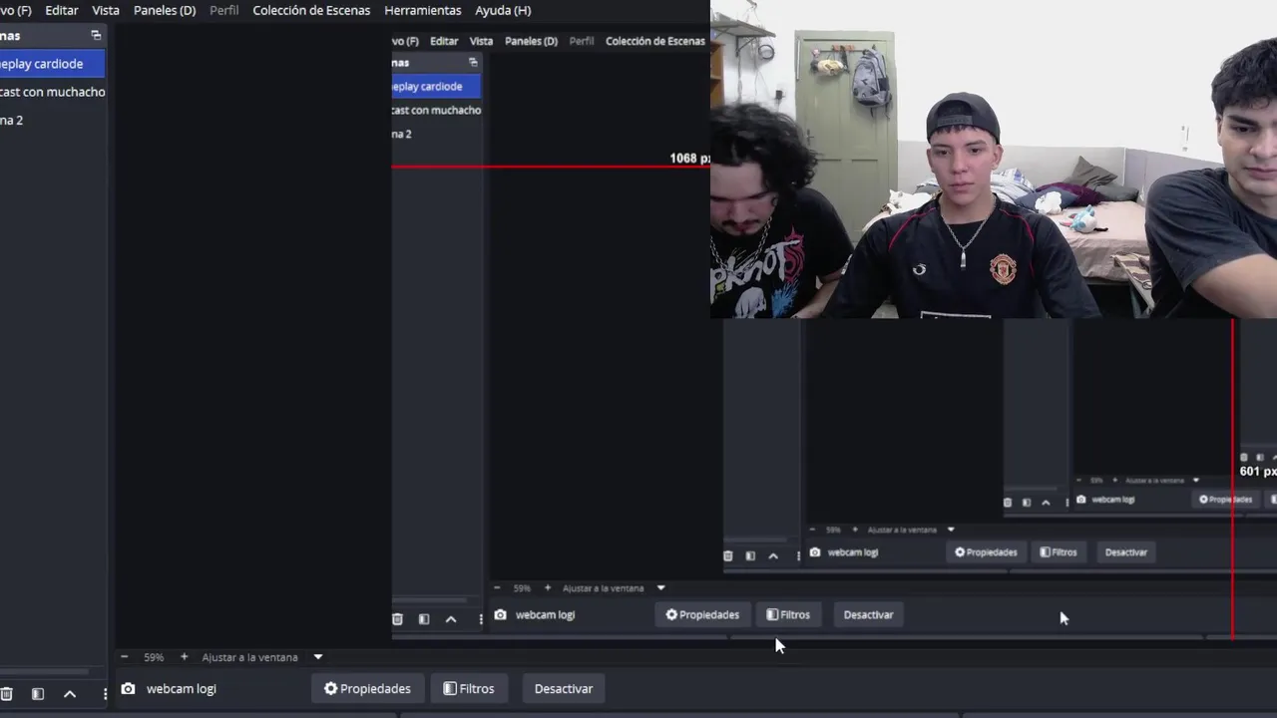Click 'webcam logi' in the first nested preview
Viewport: 1277px width, 718px height.
pyautogui.click(x=545, y=615)
